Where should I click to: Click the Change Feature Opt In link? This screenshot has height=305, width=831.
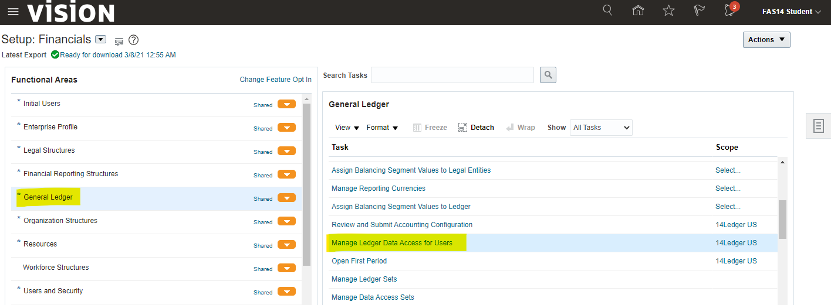tap(275, 80)
